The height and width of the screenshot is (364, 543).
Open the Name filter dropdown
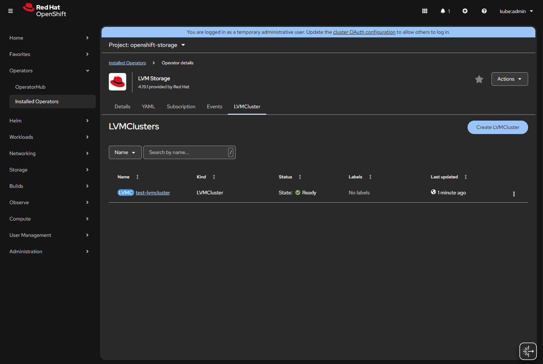[125, 153]
